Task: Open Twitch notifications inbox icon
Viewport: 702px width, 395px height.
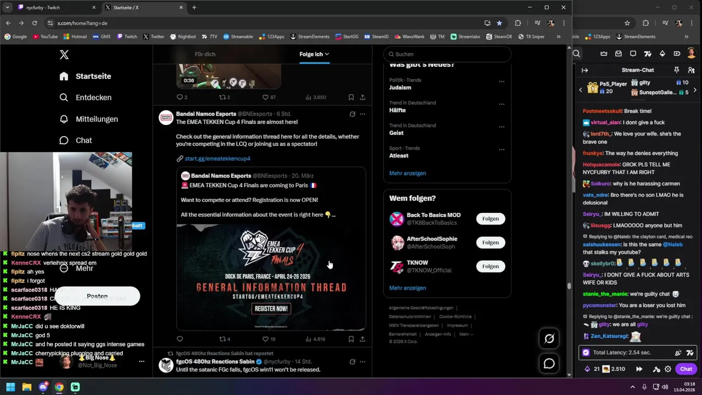Action: [x=619, y=54]
